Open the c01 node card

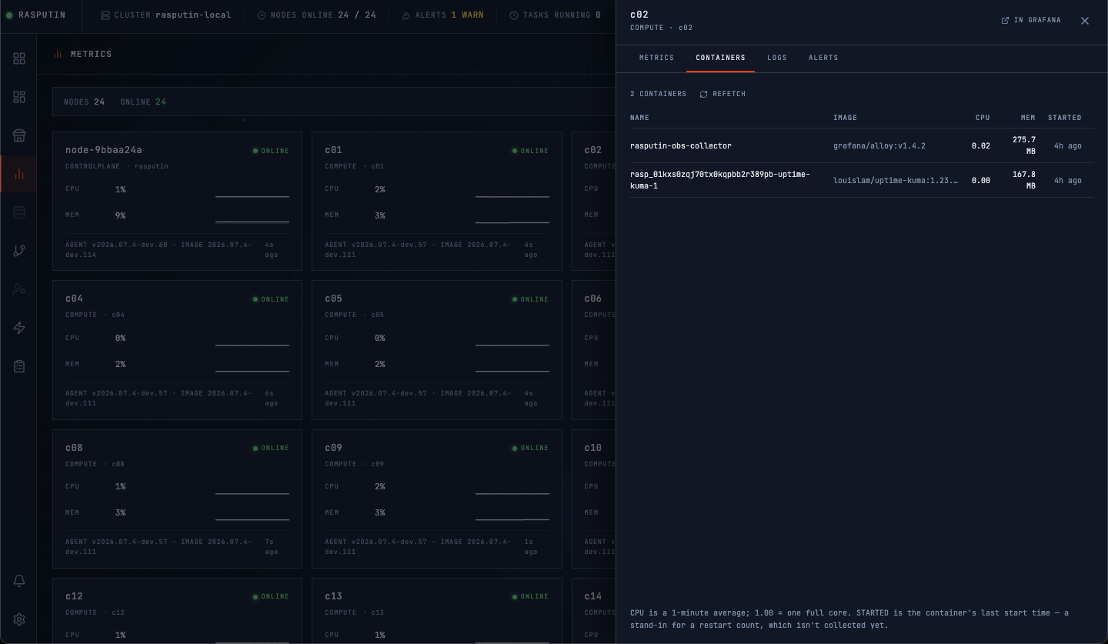[437, 202]
